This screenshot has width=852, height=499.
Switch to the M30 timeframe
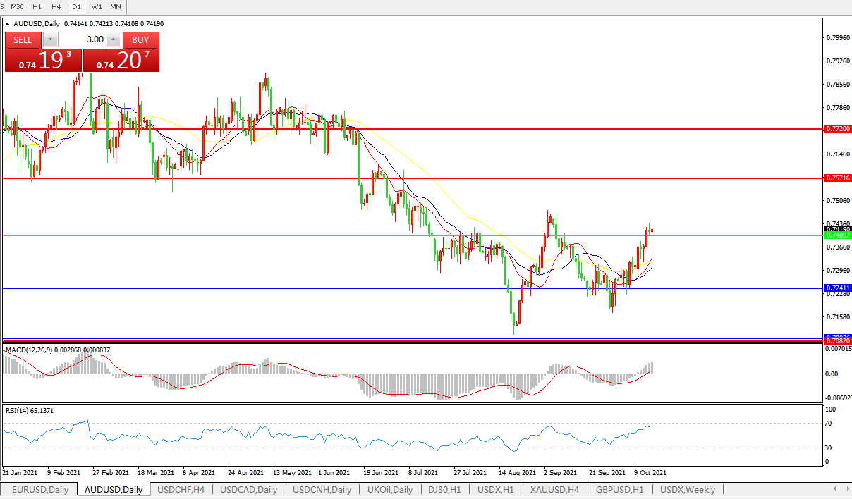click(x=18, y=6)
